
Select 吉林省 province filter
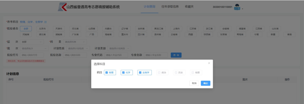click(141, 29)
